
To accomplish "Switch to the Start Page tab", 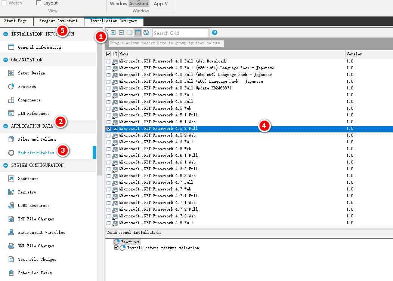I will [x=16, y=21].
